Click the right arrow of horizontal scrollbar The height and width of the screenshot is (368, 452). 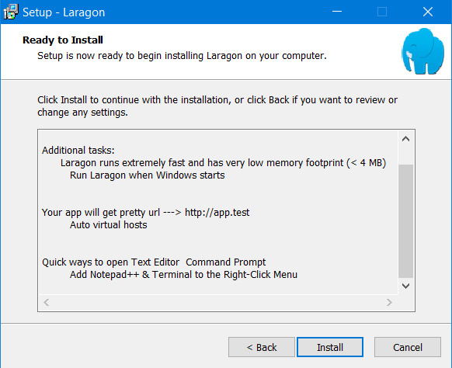pyautogui.click(x=389, y=302)
